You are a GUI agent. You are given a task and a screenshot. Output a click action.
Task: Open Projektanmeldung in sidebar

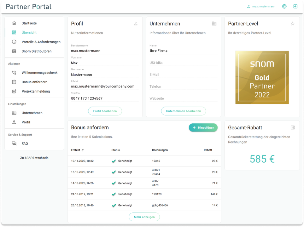coord(36,91)
